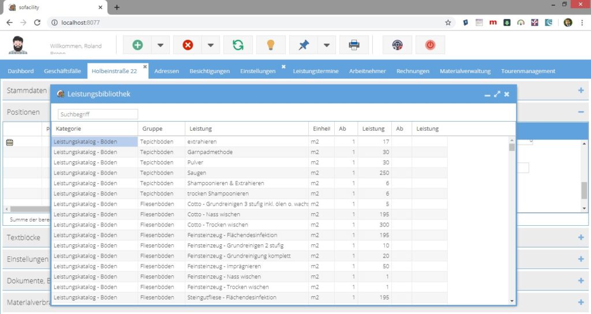Click the green plus add icon

(137, 45)
